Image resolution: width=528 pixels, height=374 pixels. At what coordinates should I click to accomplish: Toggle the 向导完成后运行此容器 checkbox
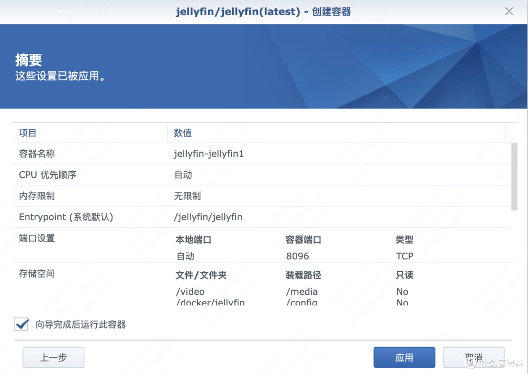[22, 325]
